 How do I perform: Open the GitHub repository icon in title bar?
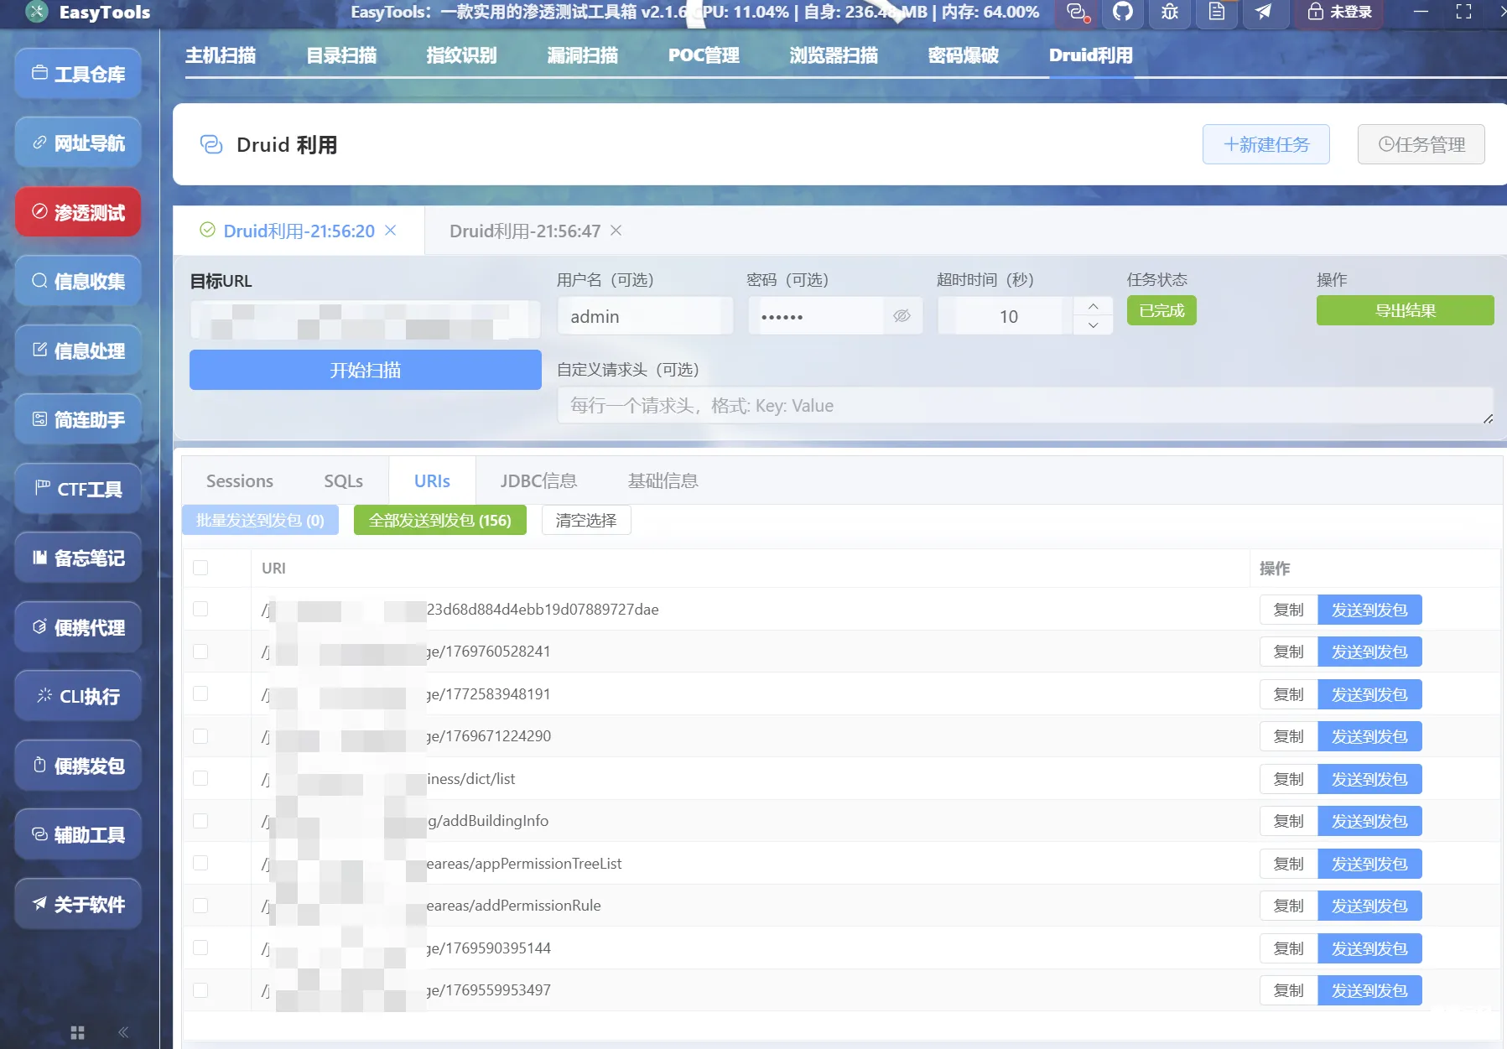click(1122, 13)
